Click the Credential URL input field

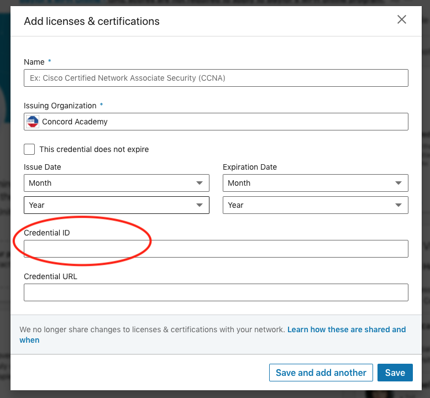tap(216, 292)
